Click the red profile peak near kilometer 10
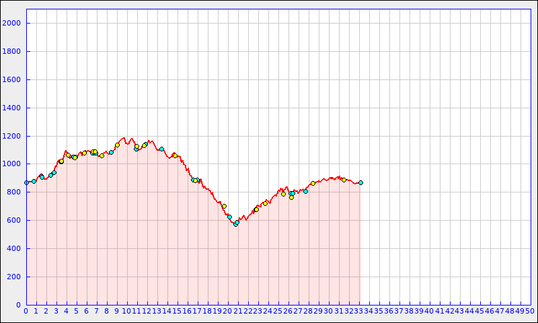 pos(123,137)
